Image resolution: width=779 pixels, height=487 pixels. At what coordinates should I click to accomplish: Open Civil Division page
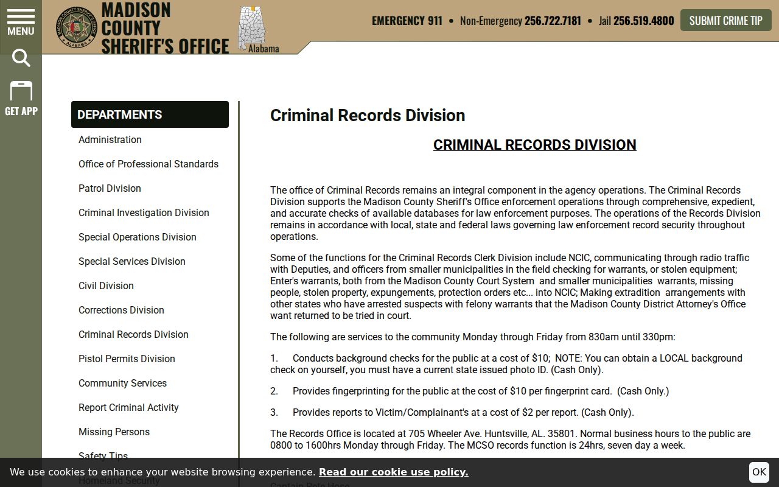pyautogui.click(x=106, y=286)
